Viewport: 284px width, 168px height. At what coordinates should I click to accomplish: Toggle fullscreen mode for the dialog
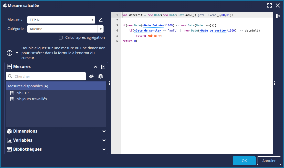(x=270, y=5)
